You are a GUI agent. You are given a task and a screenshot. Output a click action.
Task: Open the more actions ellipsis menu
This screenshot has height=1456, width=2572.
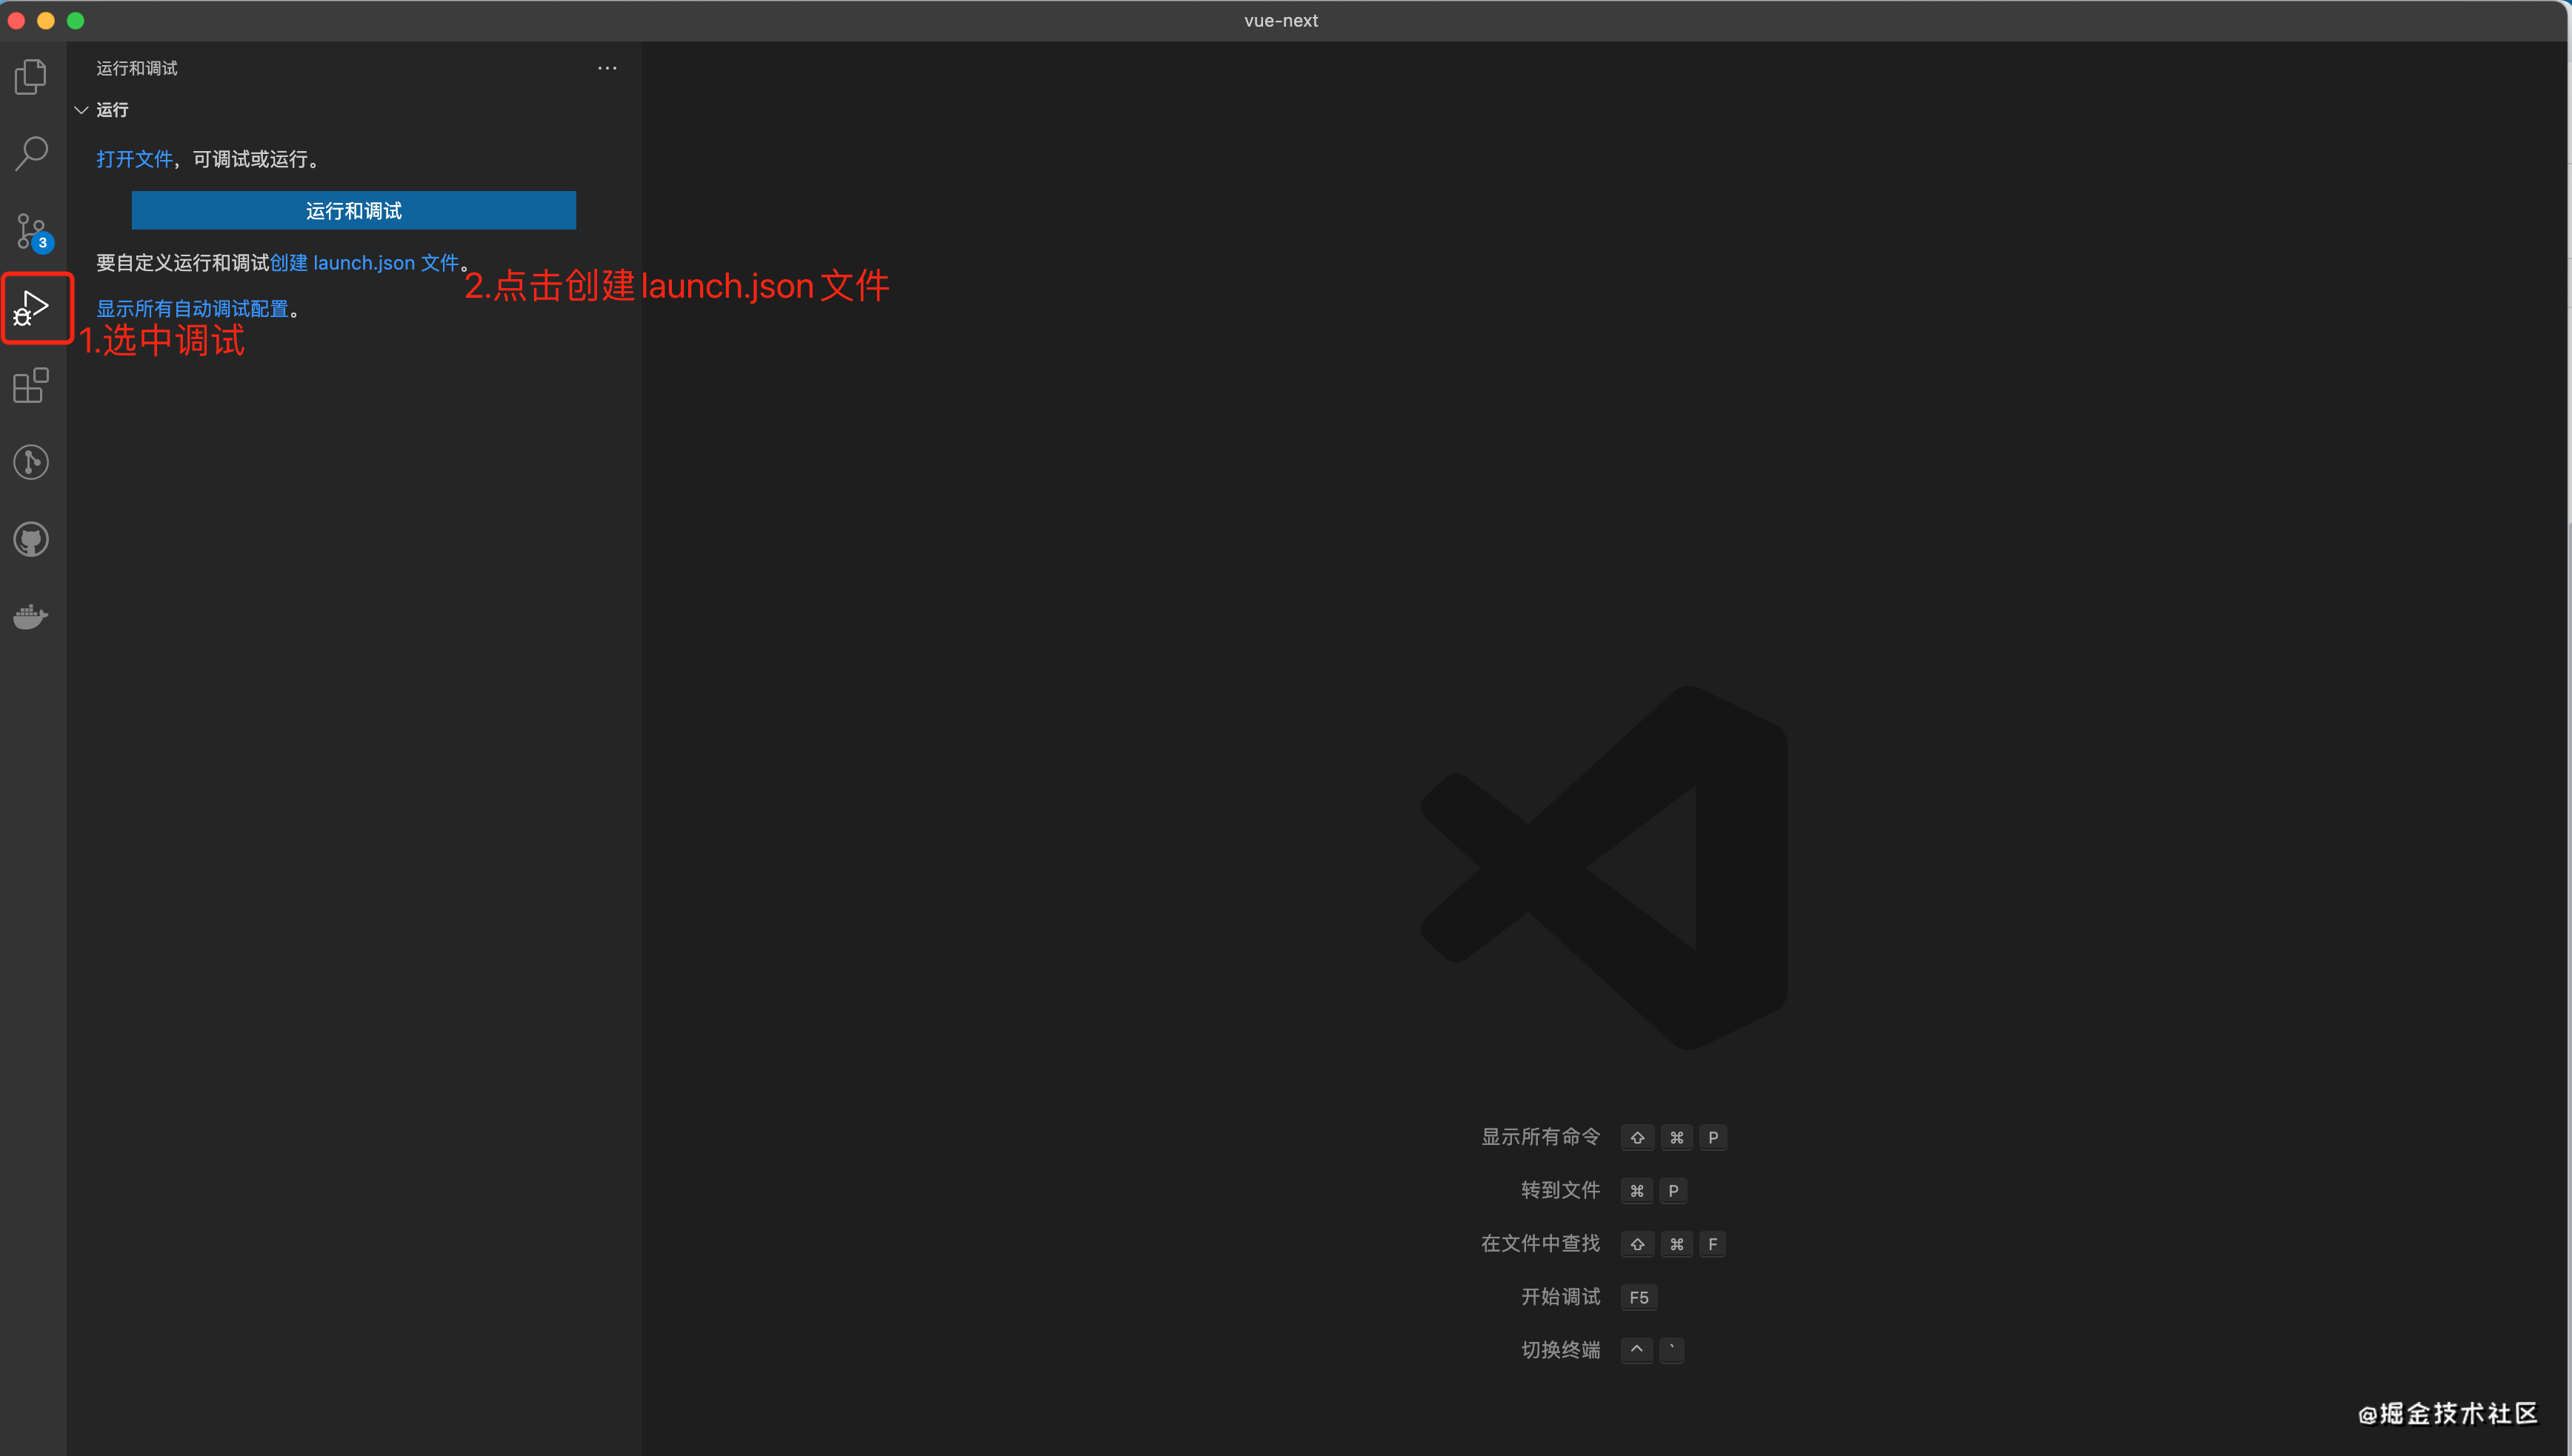(x=607, y=68)
